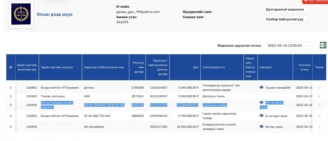This screenshot has height=141, width=328.
Task: Click the red Нэр томьёо tab
Action: tap(316, 1)
